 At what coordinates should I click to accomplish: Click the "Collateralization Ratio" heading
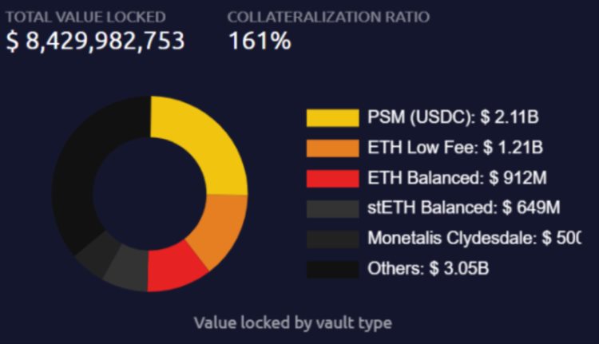coord(327,16)
